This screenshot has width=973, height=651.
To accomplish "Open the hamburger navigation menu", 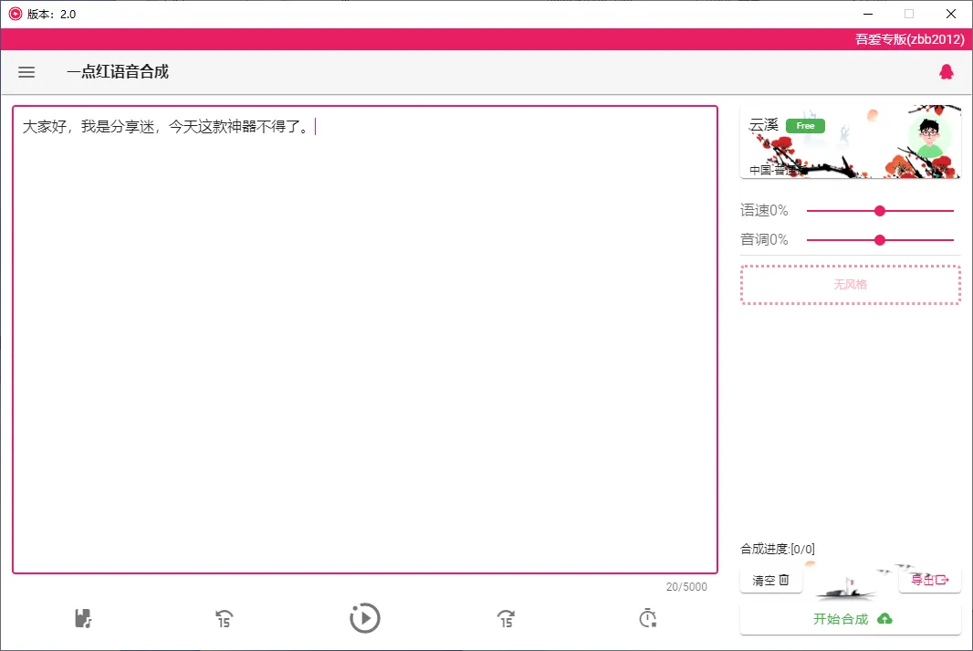I will (26, 72).
